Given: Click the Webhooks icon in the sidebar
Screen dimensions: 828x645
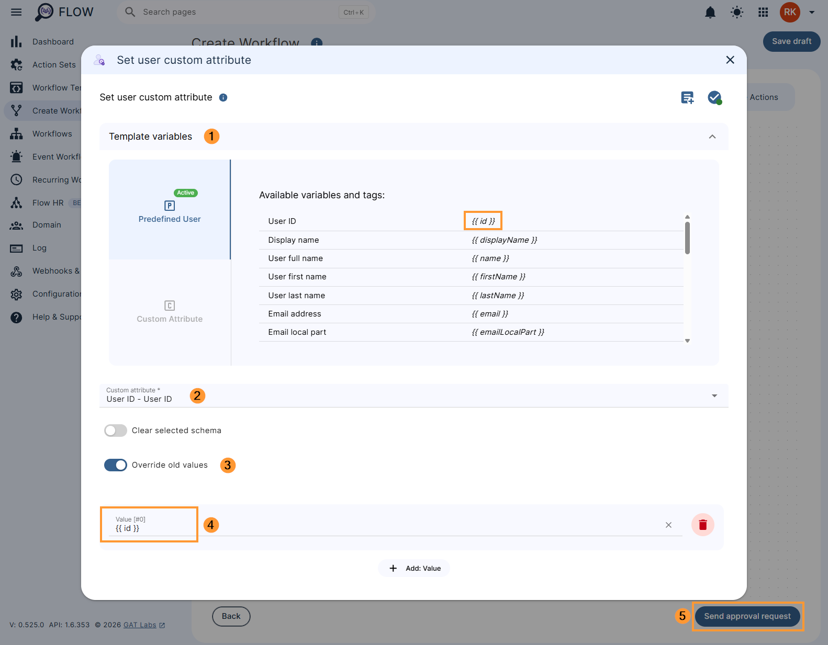Looking at the screenshot, I should pos(16,271).
